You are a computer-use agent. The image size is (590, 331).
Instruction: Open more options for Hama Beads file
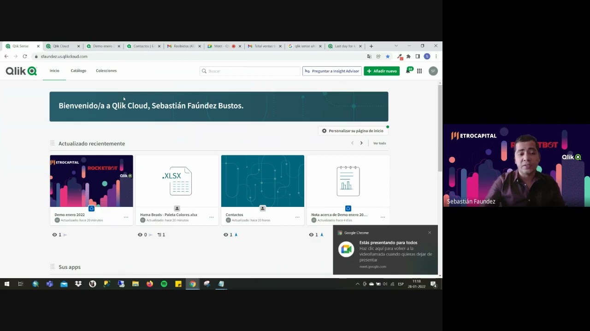point(212,217)
